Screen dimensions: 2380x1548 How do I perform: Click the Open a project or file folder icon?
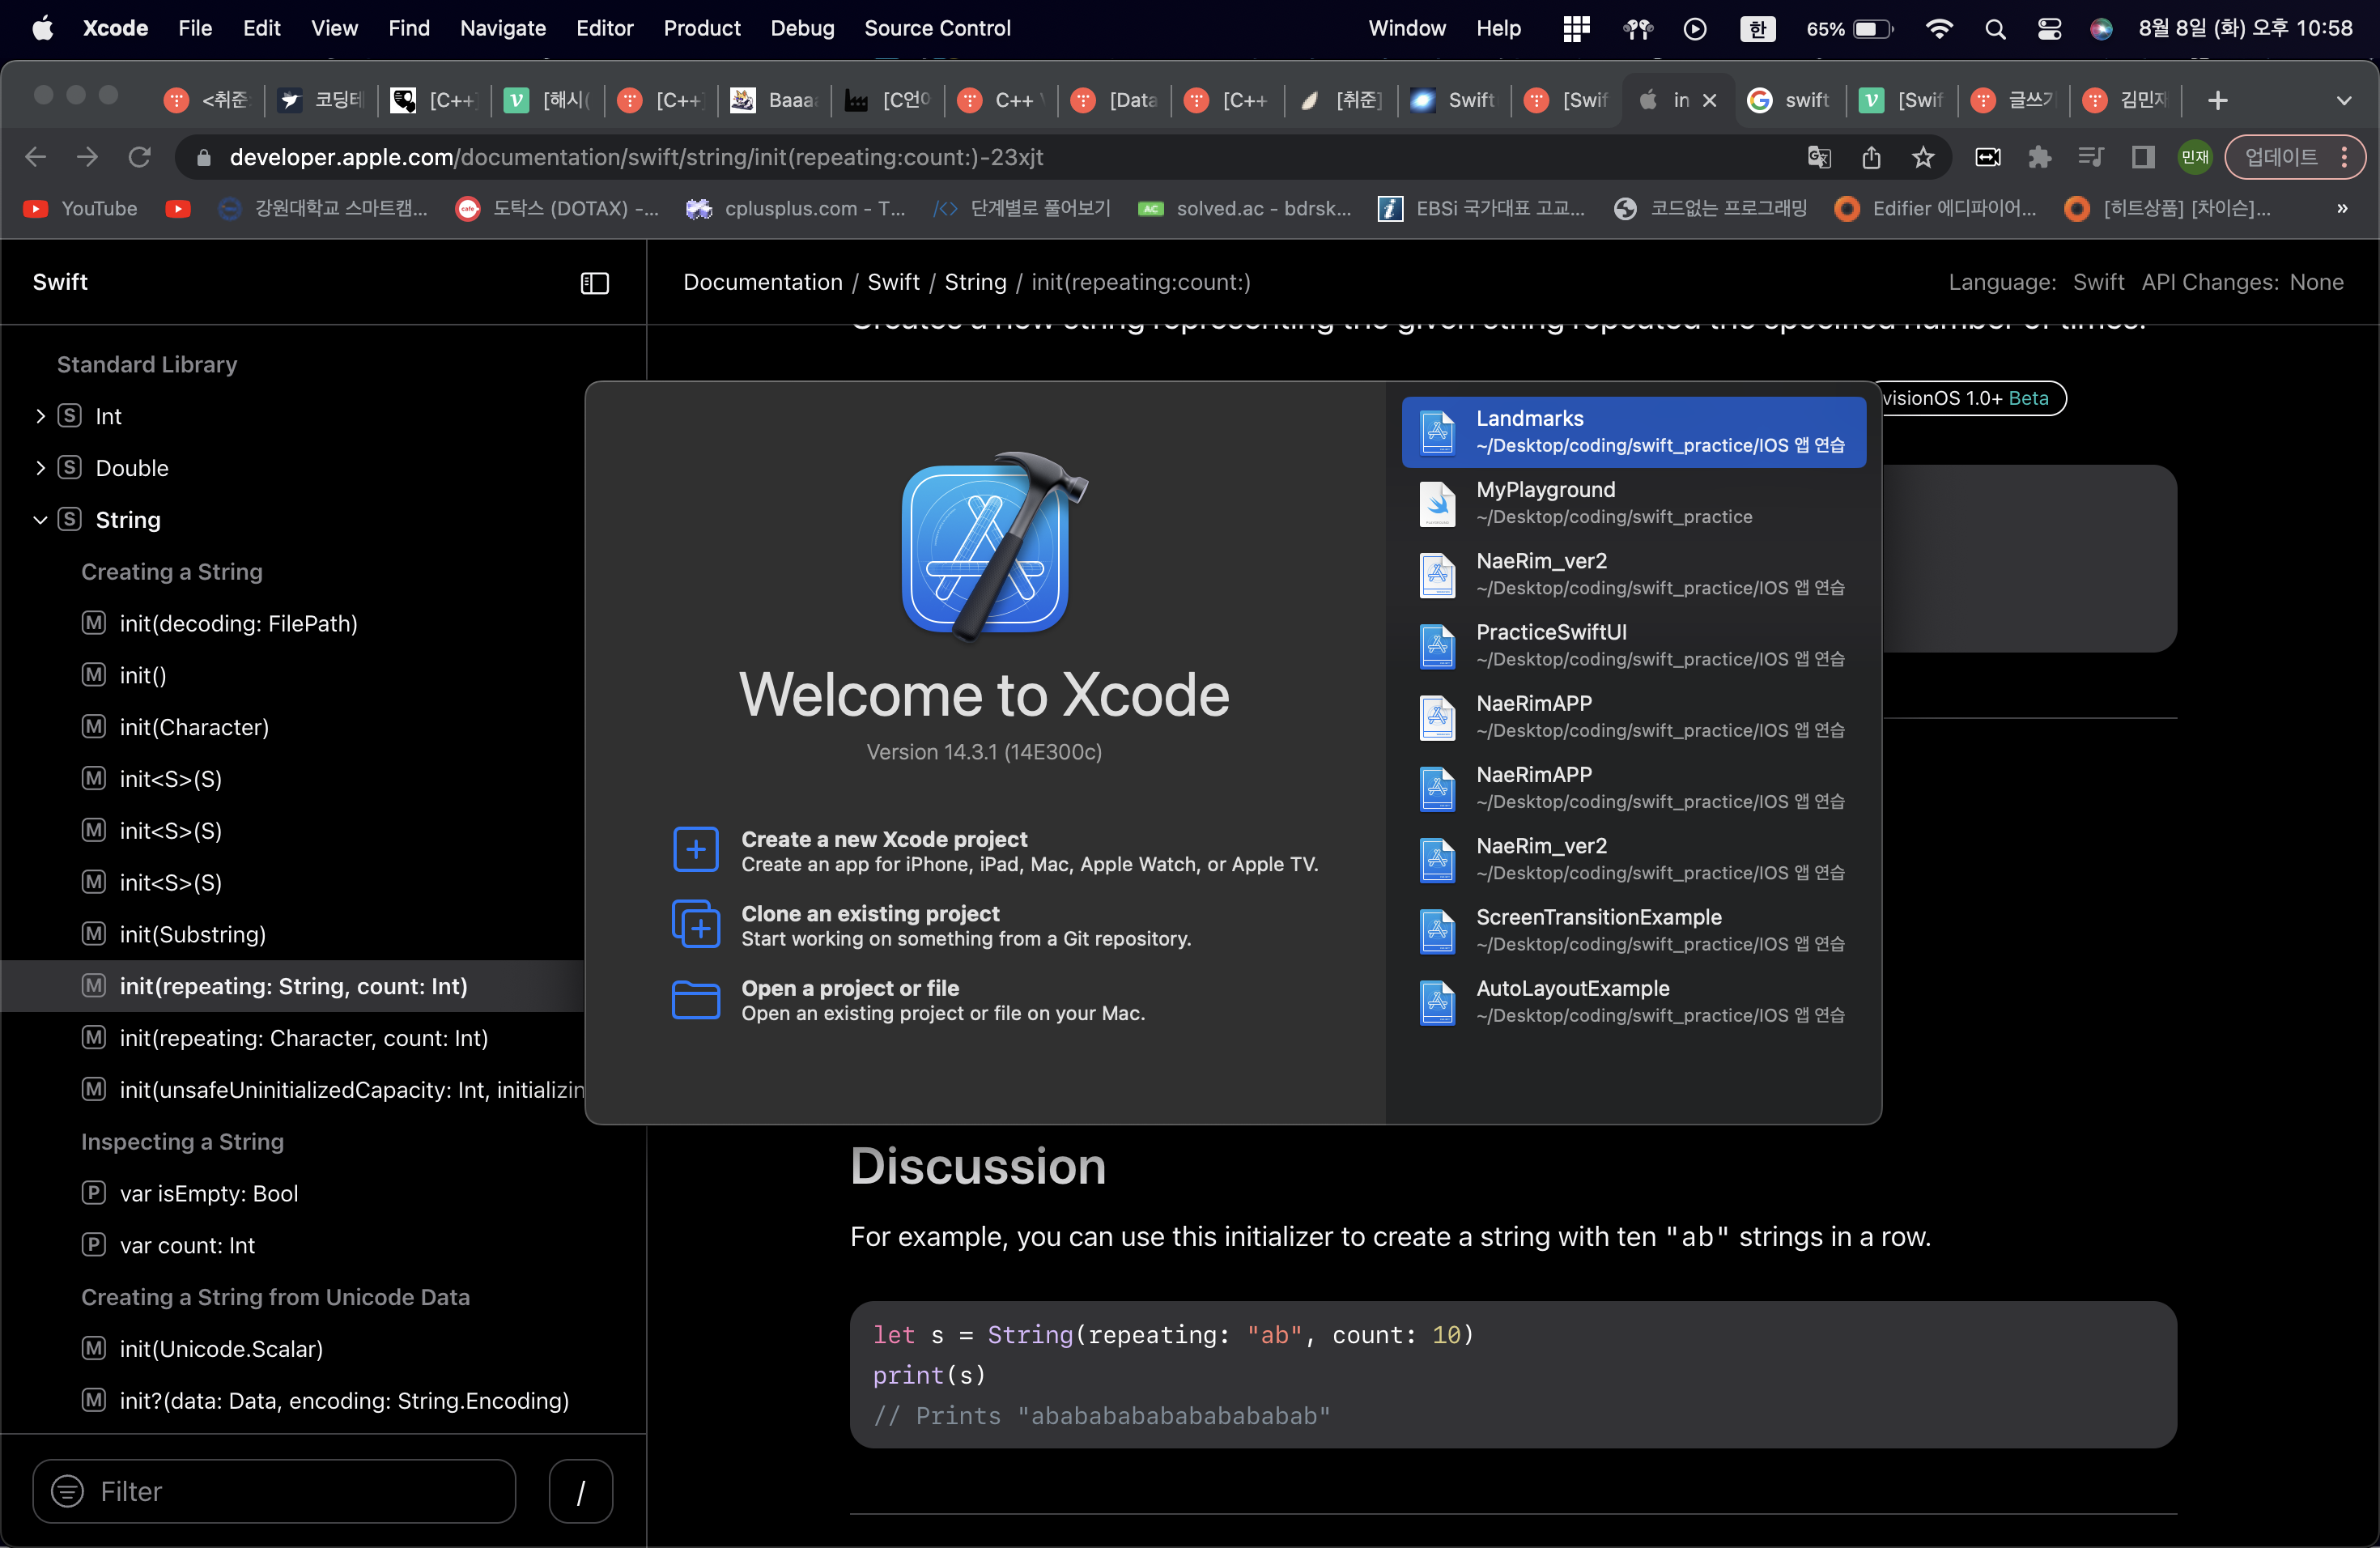coord(696,999)
